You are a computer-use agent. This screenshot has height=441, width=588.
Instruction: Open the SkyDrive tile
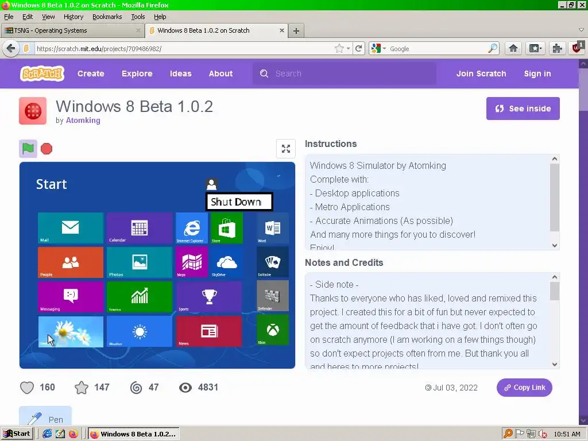[x=226, y=262]
